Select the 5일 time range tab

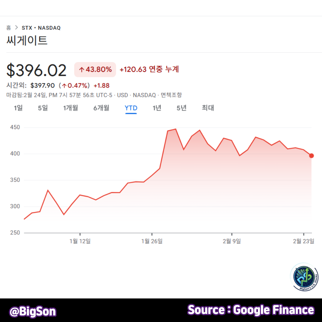click(x=42, y=108)
